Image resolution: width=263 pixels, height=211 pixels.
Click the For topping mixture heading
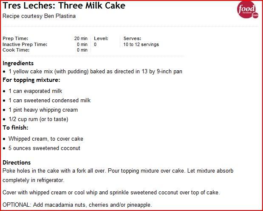click(x=31, y=80)
